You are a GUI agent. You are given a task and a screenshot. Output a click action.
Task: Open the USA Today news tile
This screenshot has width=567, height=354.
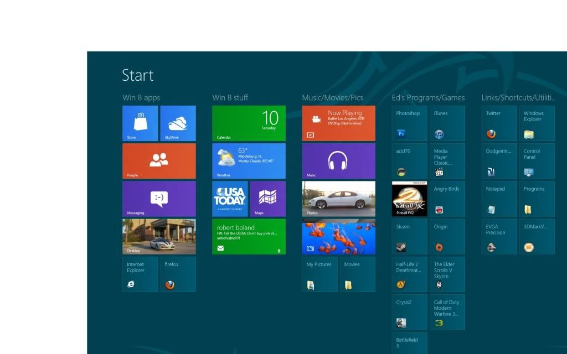pos(230,199)
